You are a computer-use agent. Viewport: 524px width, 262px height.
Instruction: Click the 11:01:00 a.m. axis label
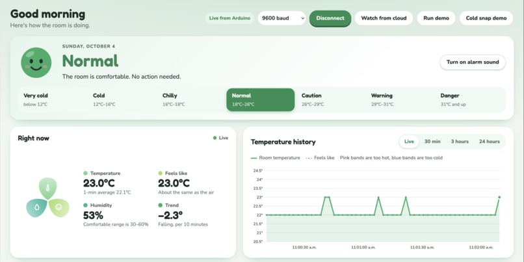[x=363, y=248]
